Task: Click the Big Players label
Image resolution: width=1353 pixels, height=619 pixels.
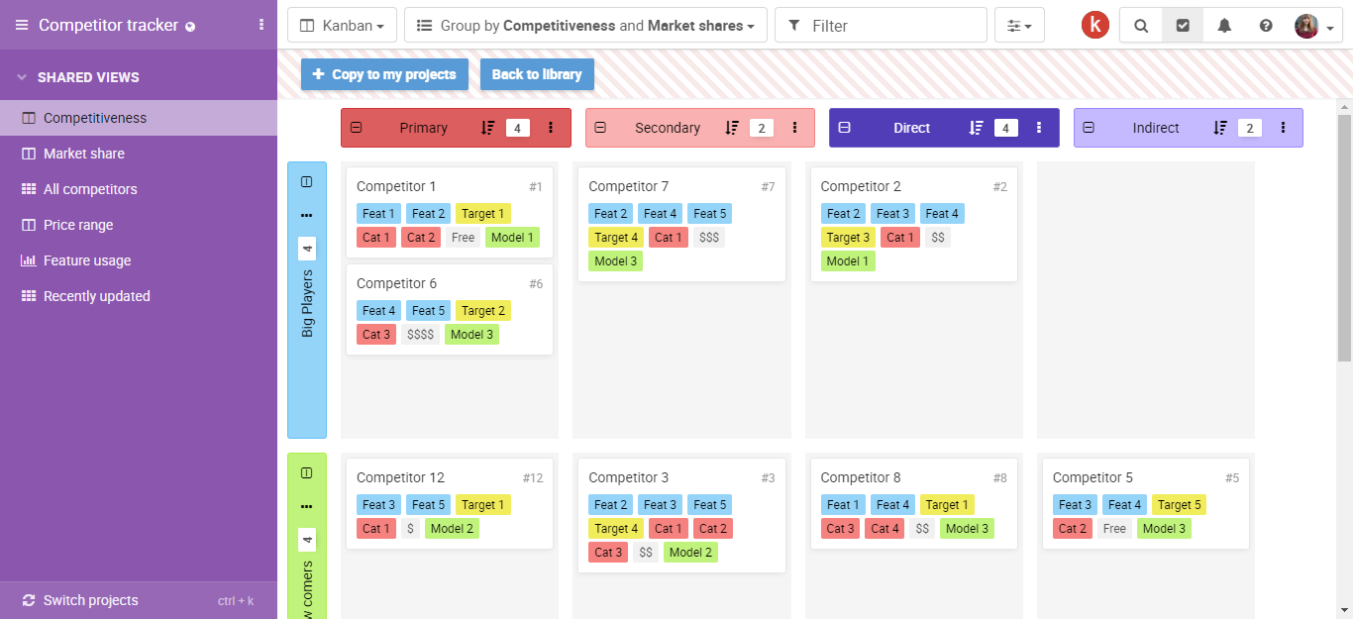Action: [x=307, y=303]
